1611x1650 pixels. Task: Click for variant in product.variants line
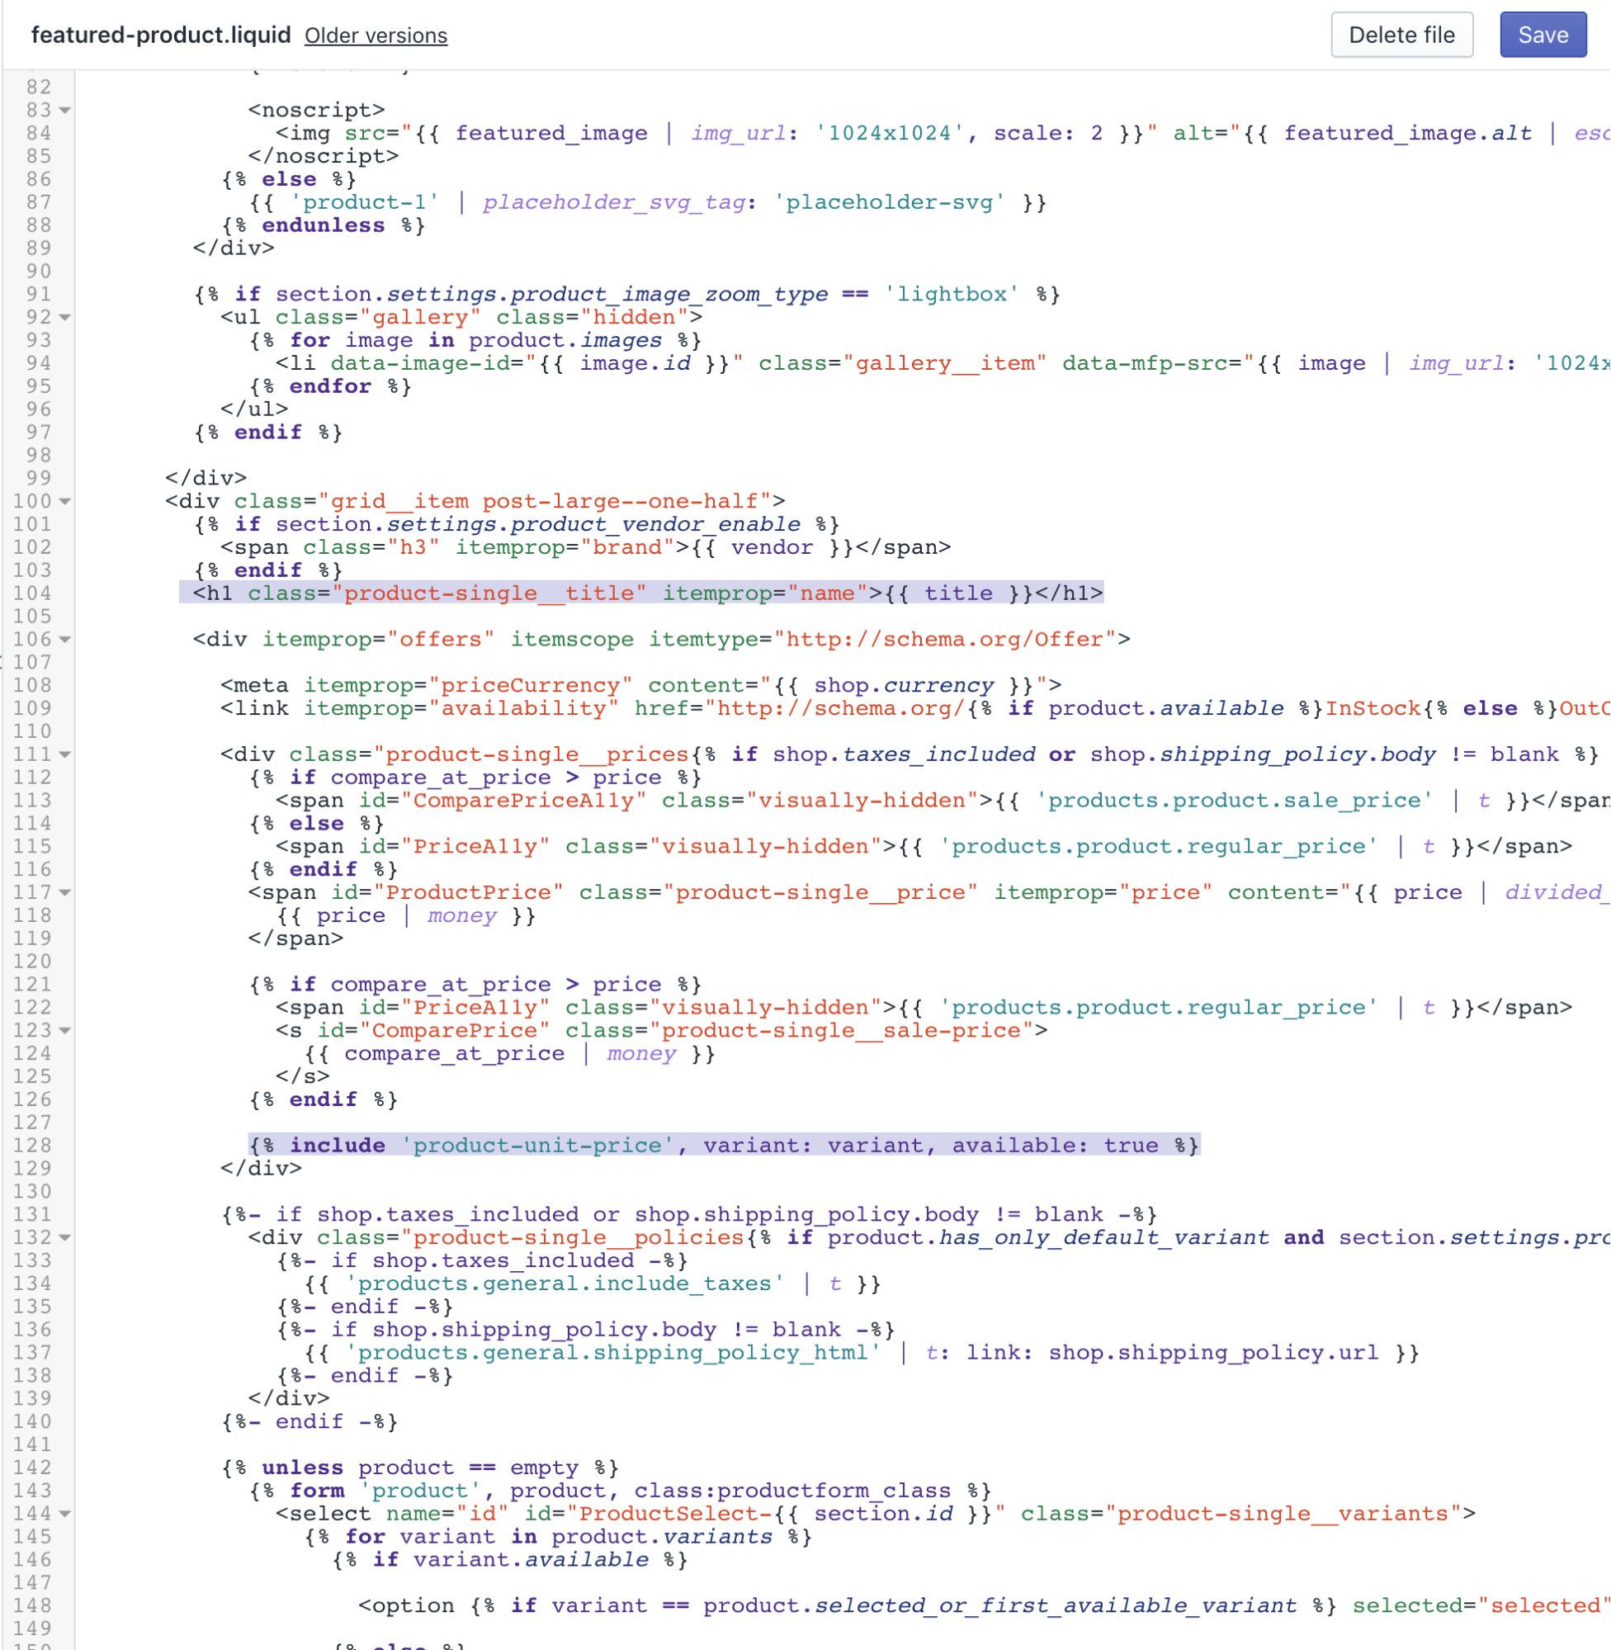(559, 1536)
